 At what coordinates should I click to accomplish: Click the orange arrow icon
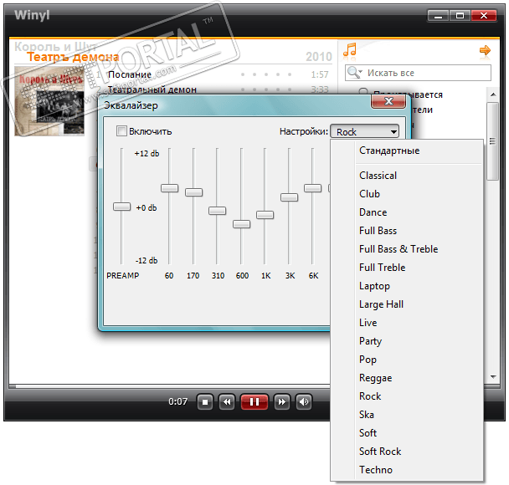pos(485,50)
